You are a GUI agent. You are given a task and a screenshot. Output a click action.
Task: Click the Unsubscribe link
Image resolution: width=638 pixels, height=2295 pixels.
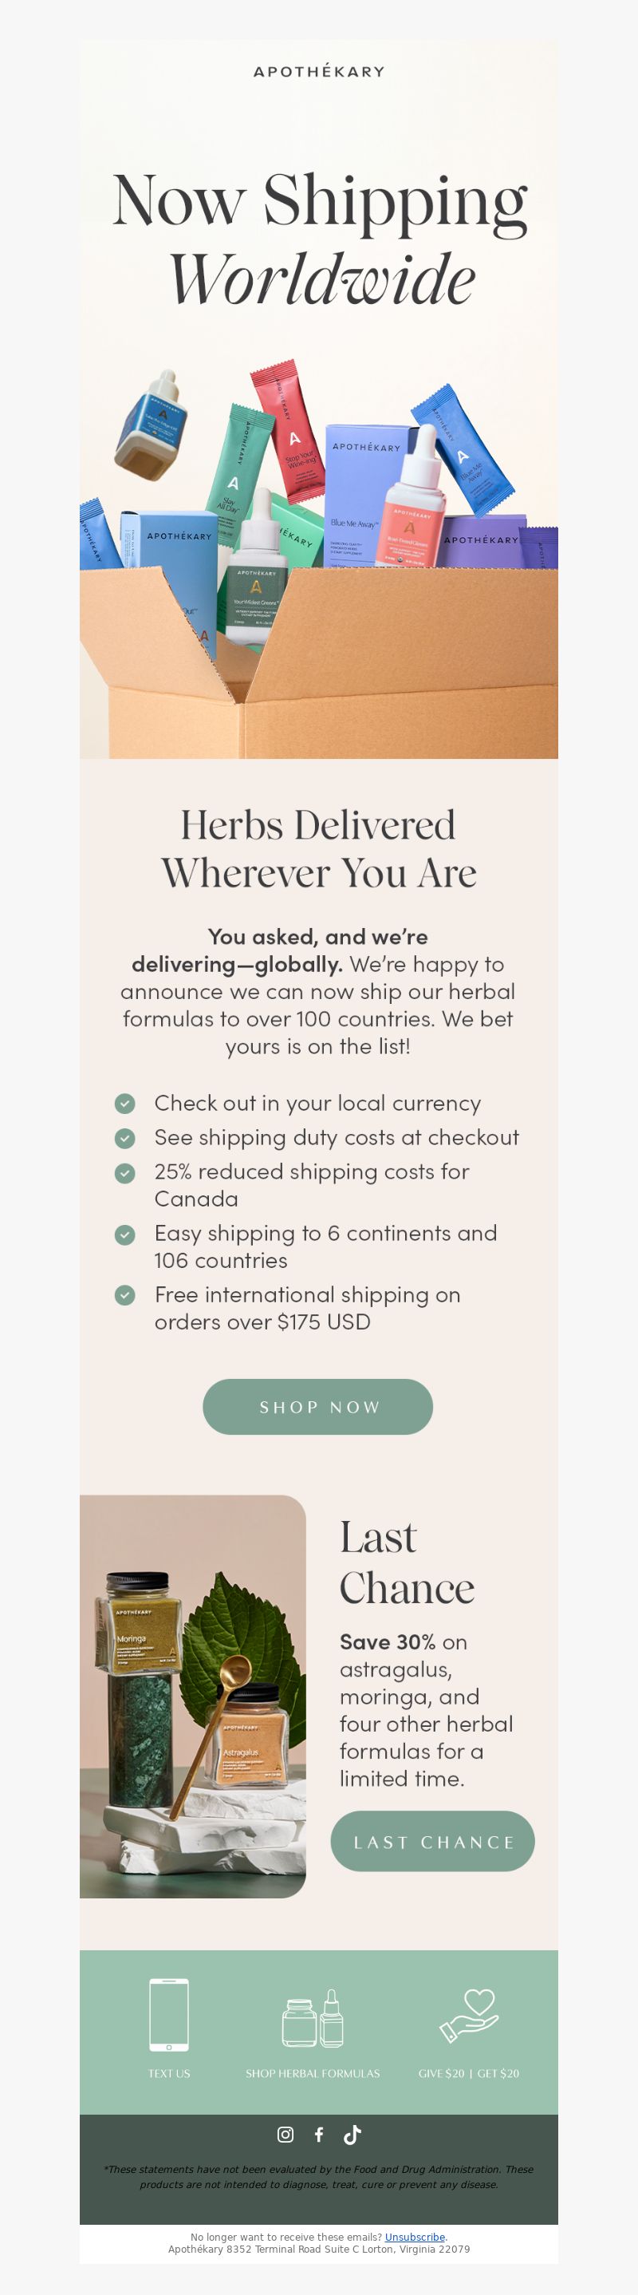(415, 2236)
